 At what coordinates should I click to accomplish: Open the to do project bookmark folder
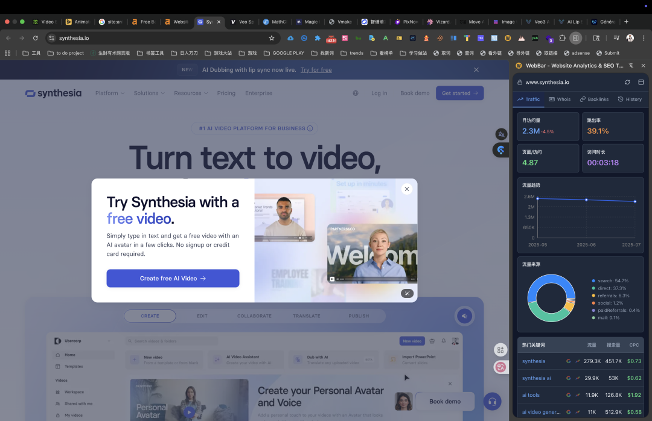point(66,53)
